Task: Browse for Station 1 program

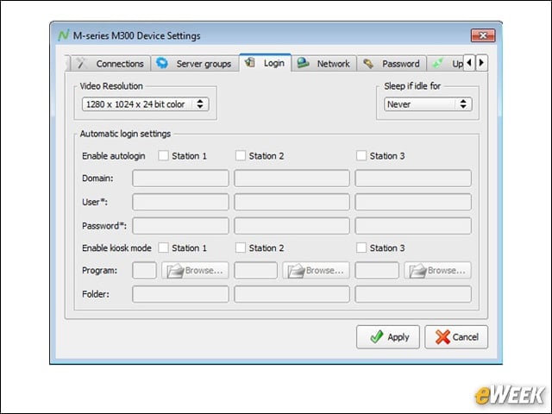Action: (195, 270)
